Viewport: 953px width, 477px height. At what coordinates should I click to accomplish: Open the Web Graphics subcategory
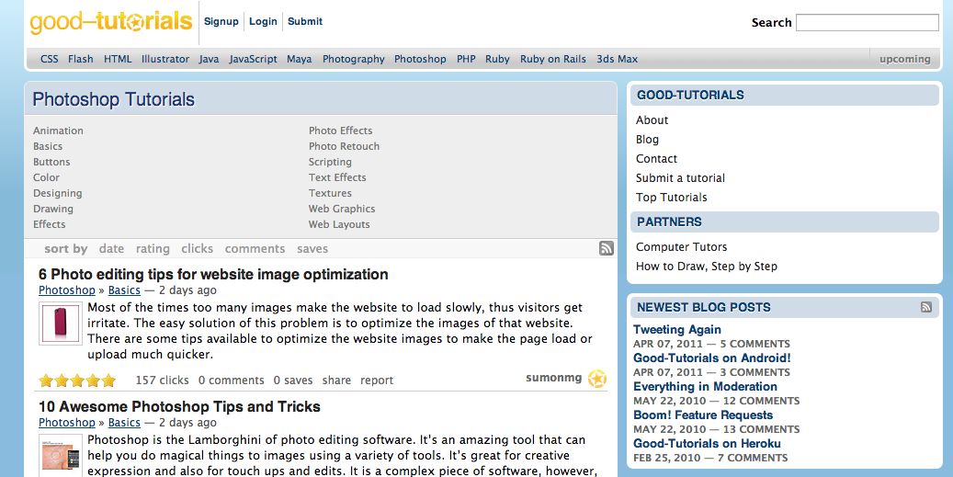pyautogui.click(x=342, y=209)
